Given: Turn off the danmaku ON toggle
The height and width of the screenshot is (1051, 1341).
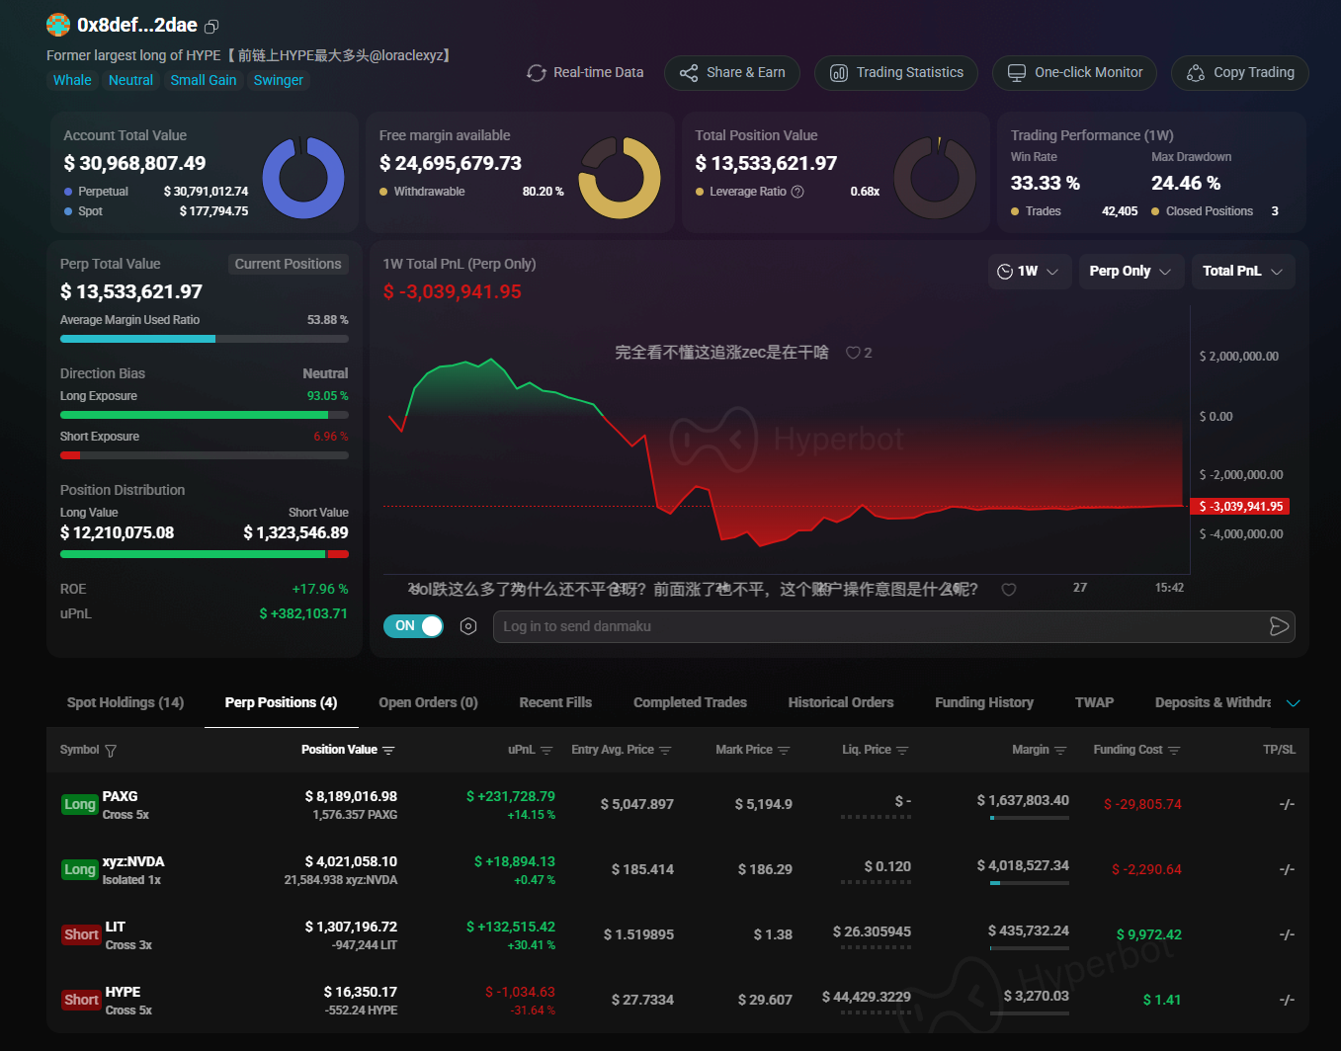Looking at the screenshot, I should pyautogui.click(x=414, y=626).
